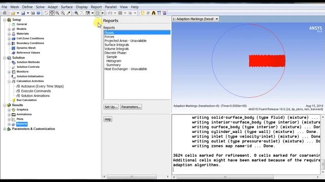Viewport: 325px width, 182px height.
Task: Click the Set Up... button
Action: (111, 107)
